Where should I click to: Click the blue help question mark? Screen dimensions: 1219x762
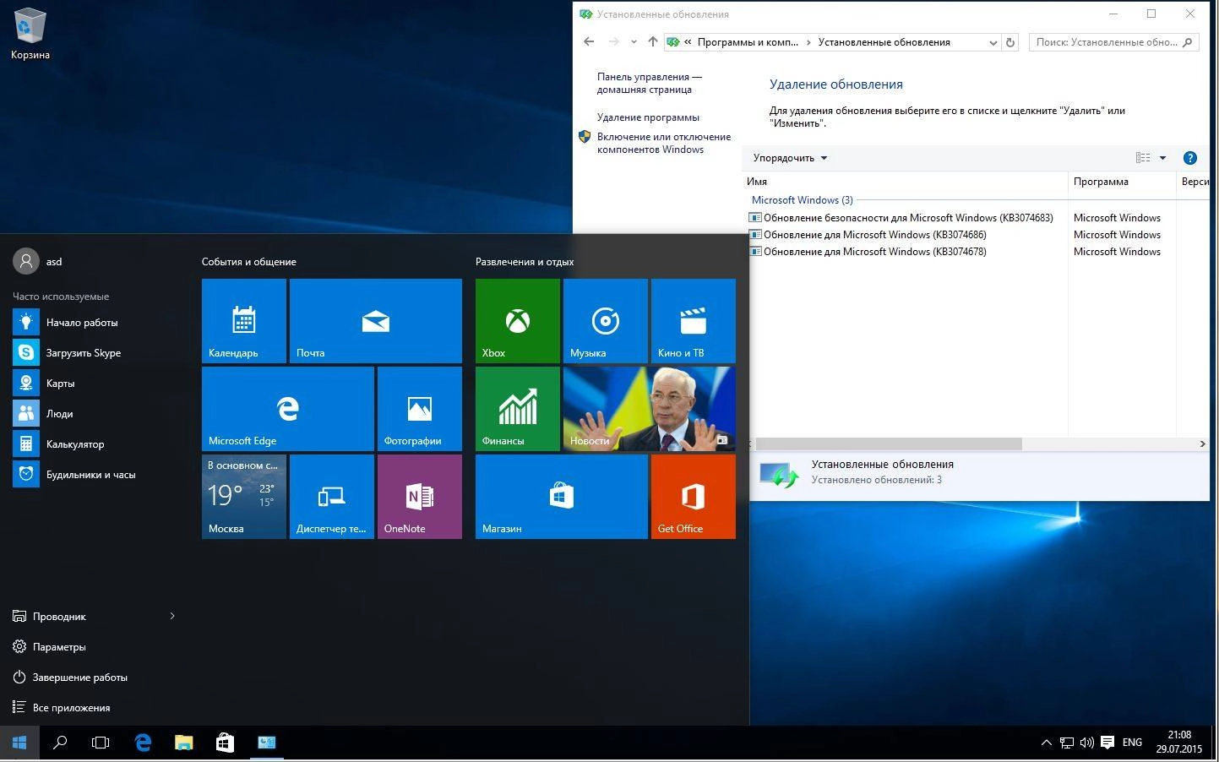pos(1189,158)
